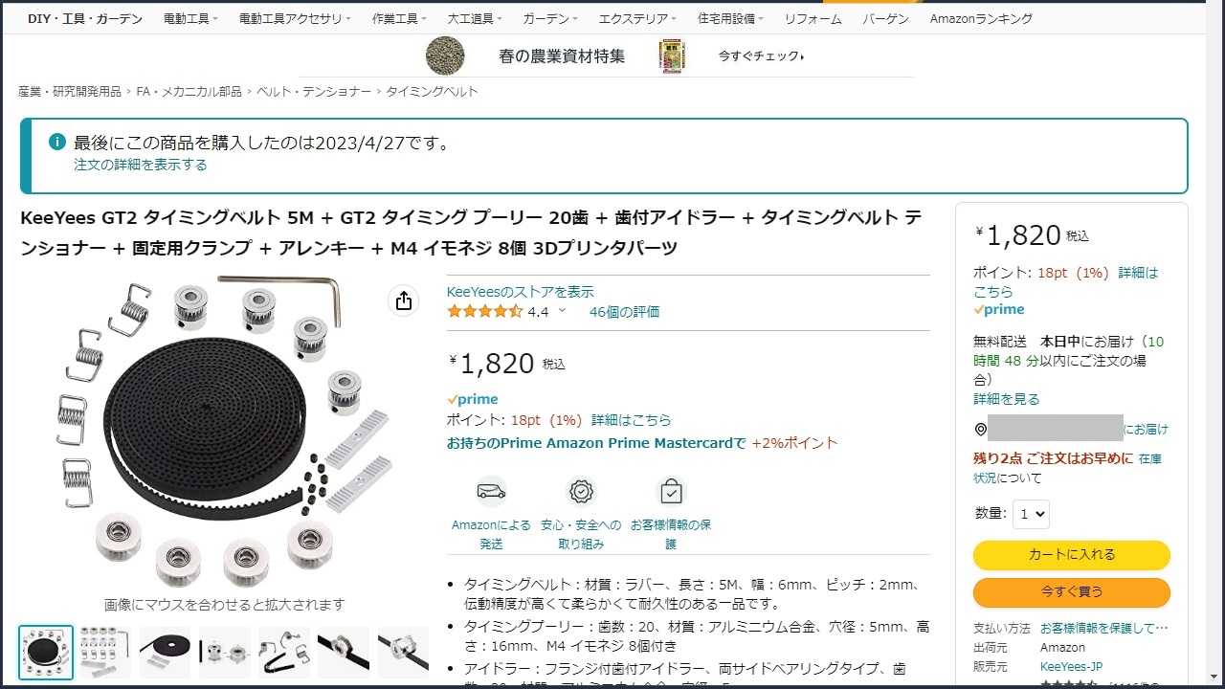Image resolution: width=1225 pixels, height=689 pixels.
Task: Expand the rating breakdown chevron next to 4.4
Action: tap(562, 310)
